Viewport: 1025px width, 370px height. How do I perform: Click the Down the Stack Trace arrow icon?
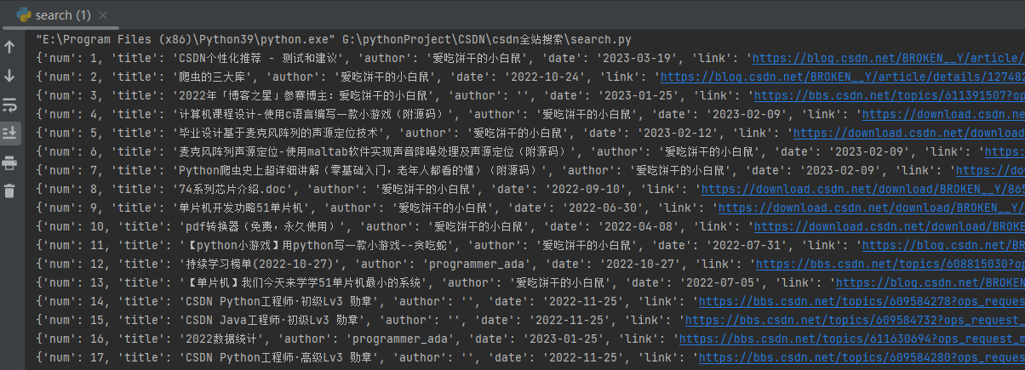pos(10,76)
